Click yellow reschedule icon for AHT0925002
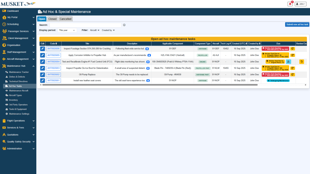The image size is (310, 174). (292, 74)
